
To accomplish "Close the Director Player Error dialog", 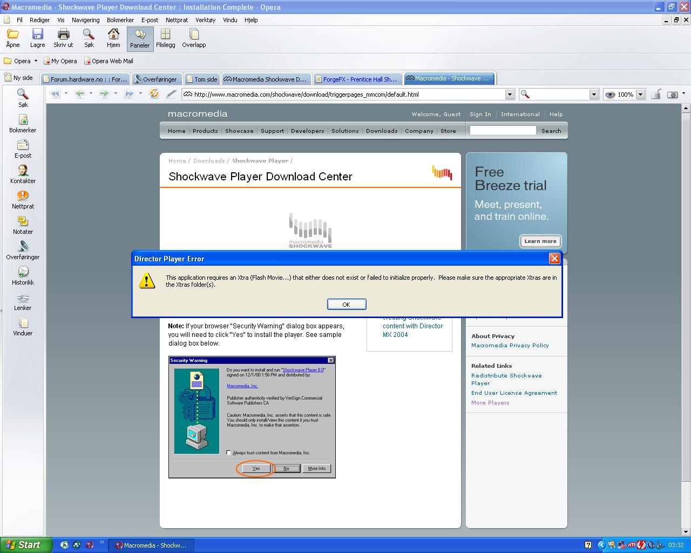I will click(554, 259).
